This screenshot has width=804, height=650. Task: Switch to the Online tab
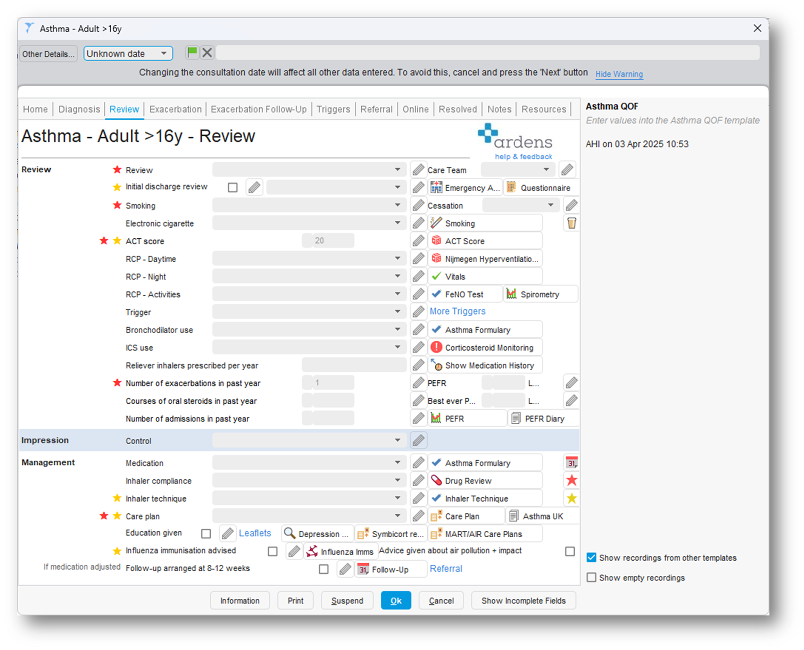[x=416, y=109]
